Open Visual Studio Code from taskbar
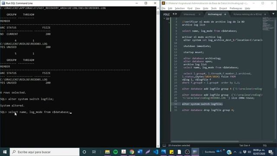Image resolution: width=277 pixels, height=156 pixels. 156,152
